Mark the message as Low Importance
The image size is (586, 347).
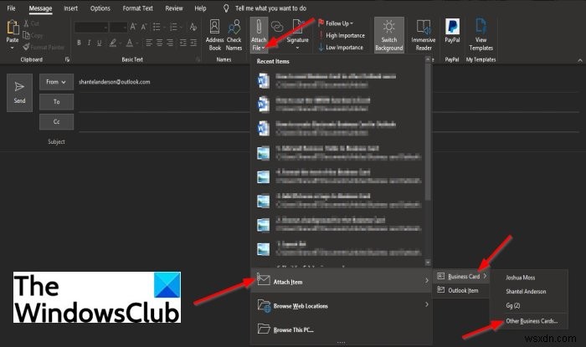341,48
